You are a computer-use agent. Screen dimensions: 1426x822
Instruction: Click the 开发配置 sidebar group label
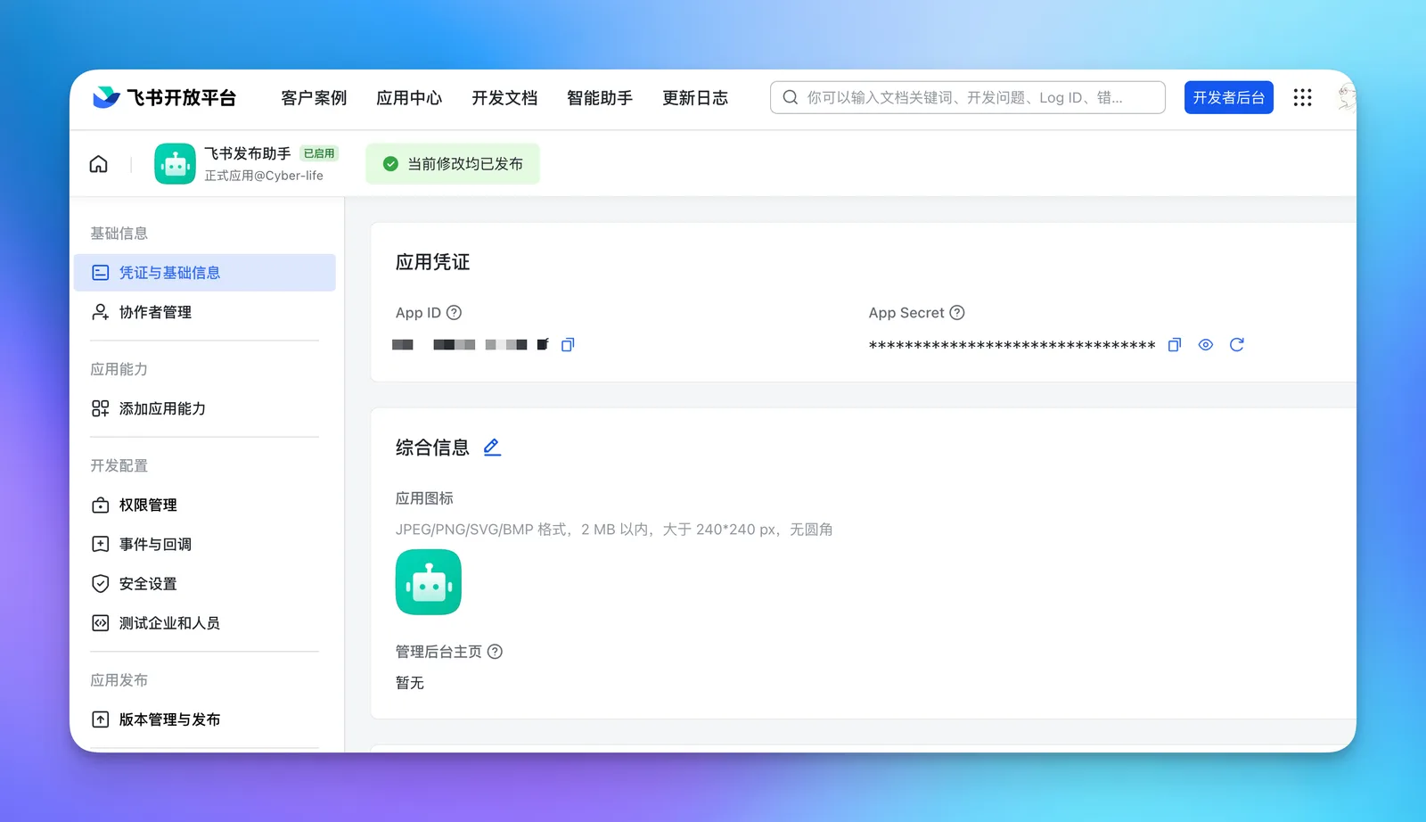click(x=119, y=465)
